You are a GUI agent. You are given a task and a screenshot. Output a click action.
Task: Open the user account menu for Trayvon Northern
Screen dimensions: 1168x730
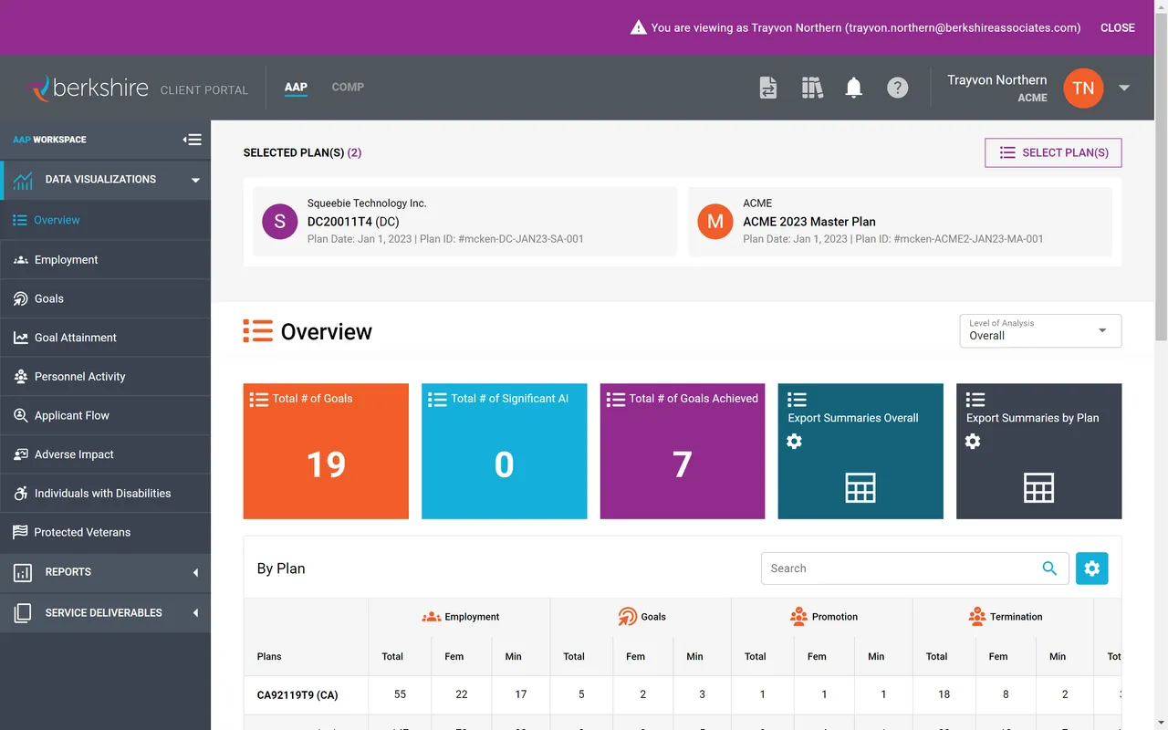[x=1123, y=88]
